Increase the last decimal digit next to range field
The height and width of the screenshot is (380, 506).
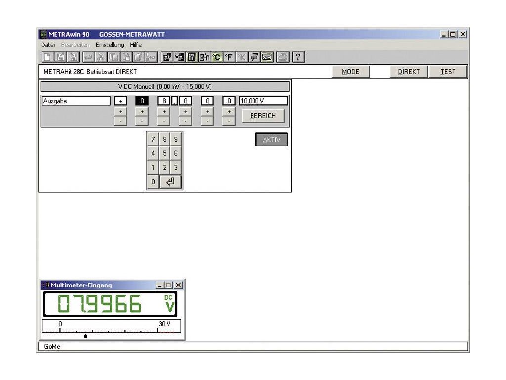tap(229, 112)
